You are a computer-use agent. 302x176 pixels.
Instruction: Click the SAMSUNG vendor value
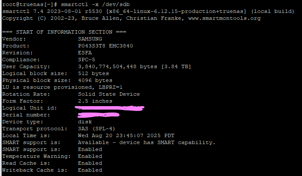coord(90,39)
